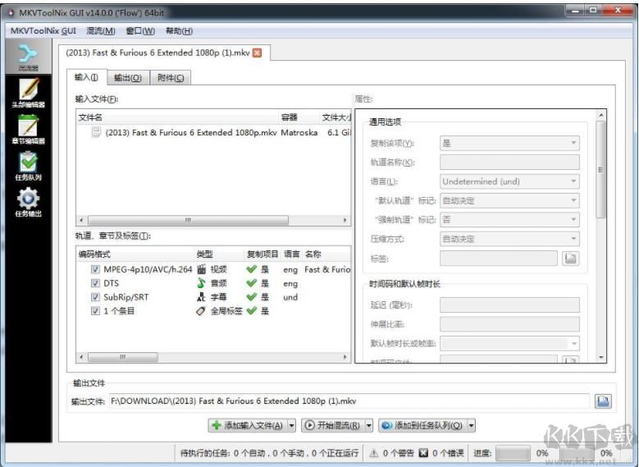Click the green check in 1 个条目 row
639x467 pixels.
[x=252, y=311]
